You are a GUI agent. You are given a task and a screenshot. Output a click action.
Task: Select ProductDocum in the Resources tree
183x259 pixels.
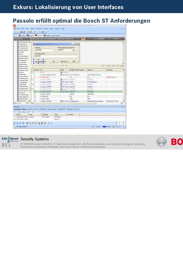[x=24, y=42]
